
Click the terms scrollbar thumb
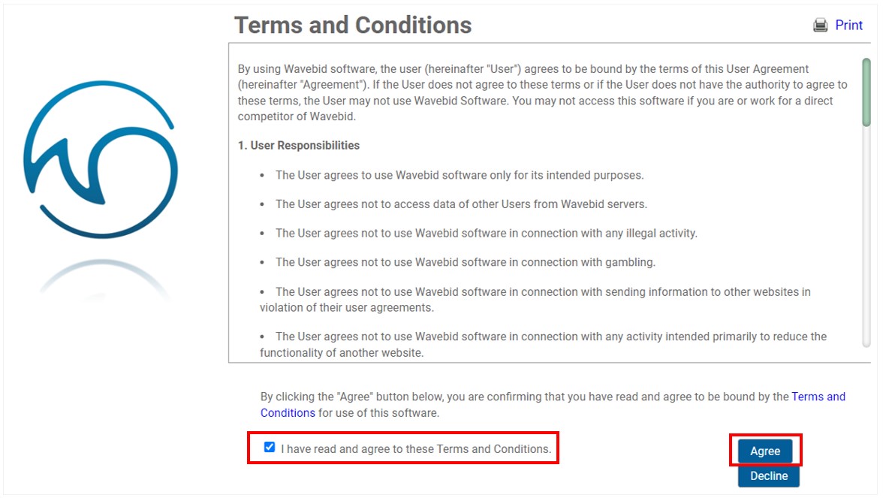866,92
